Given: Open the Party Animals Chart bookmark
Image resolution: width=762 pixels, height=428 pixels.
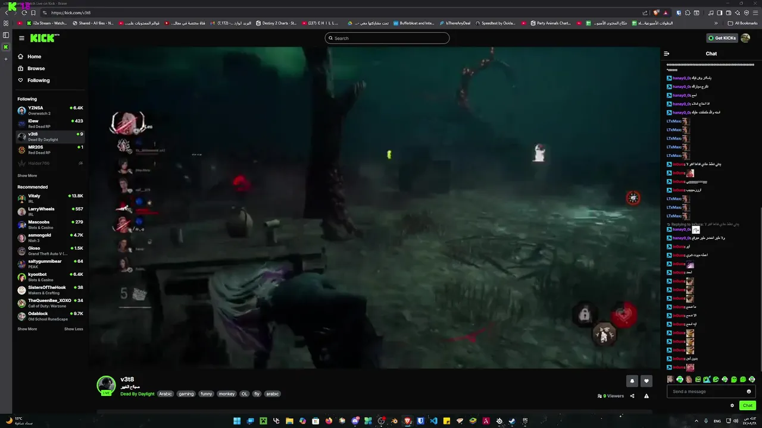Looking at the screenshot, I should 550,23.
